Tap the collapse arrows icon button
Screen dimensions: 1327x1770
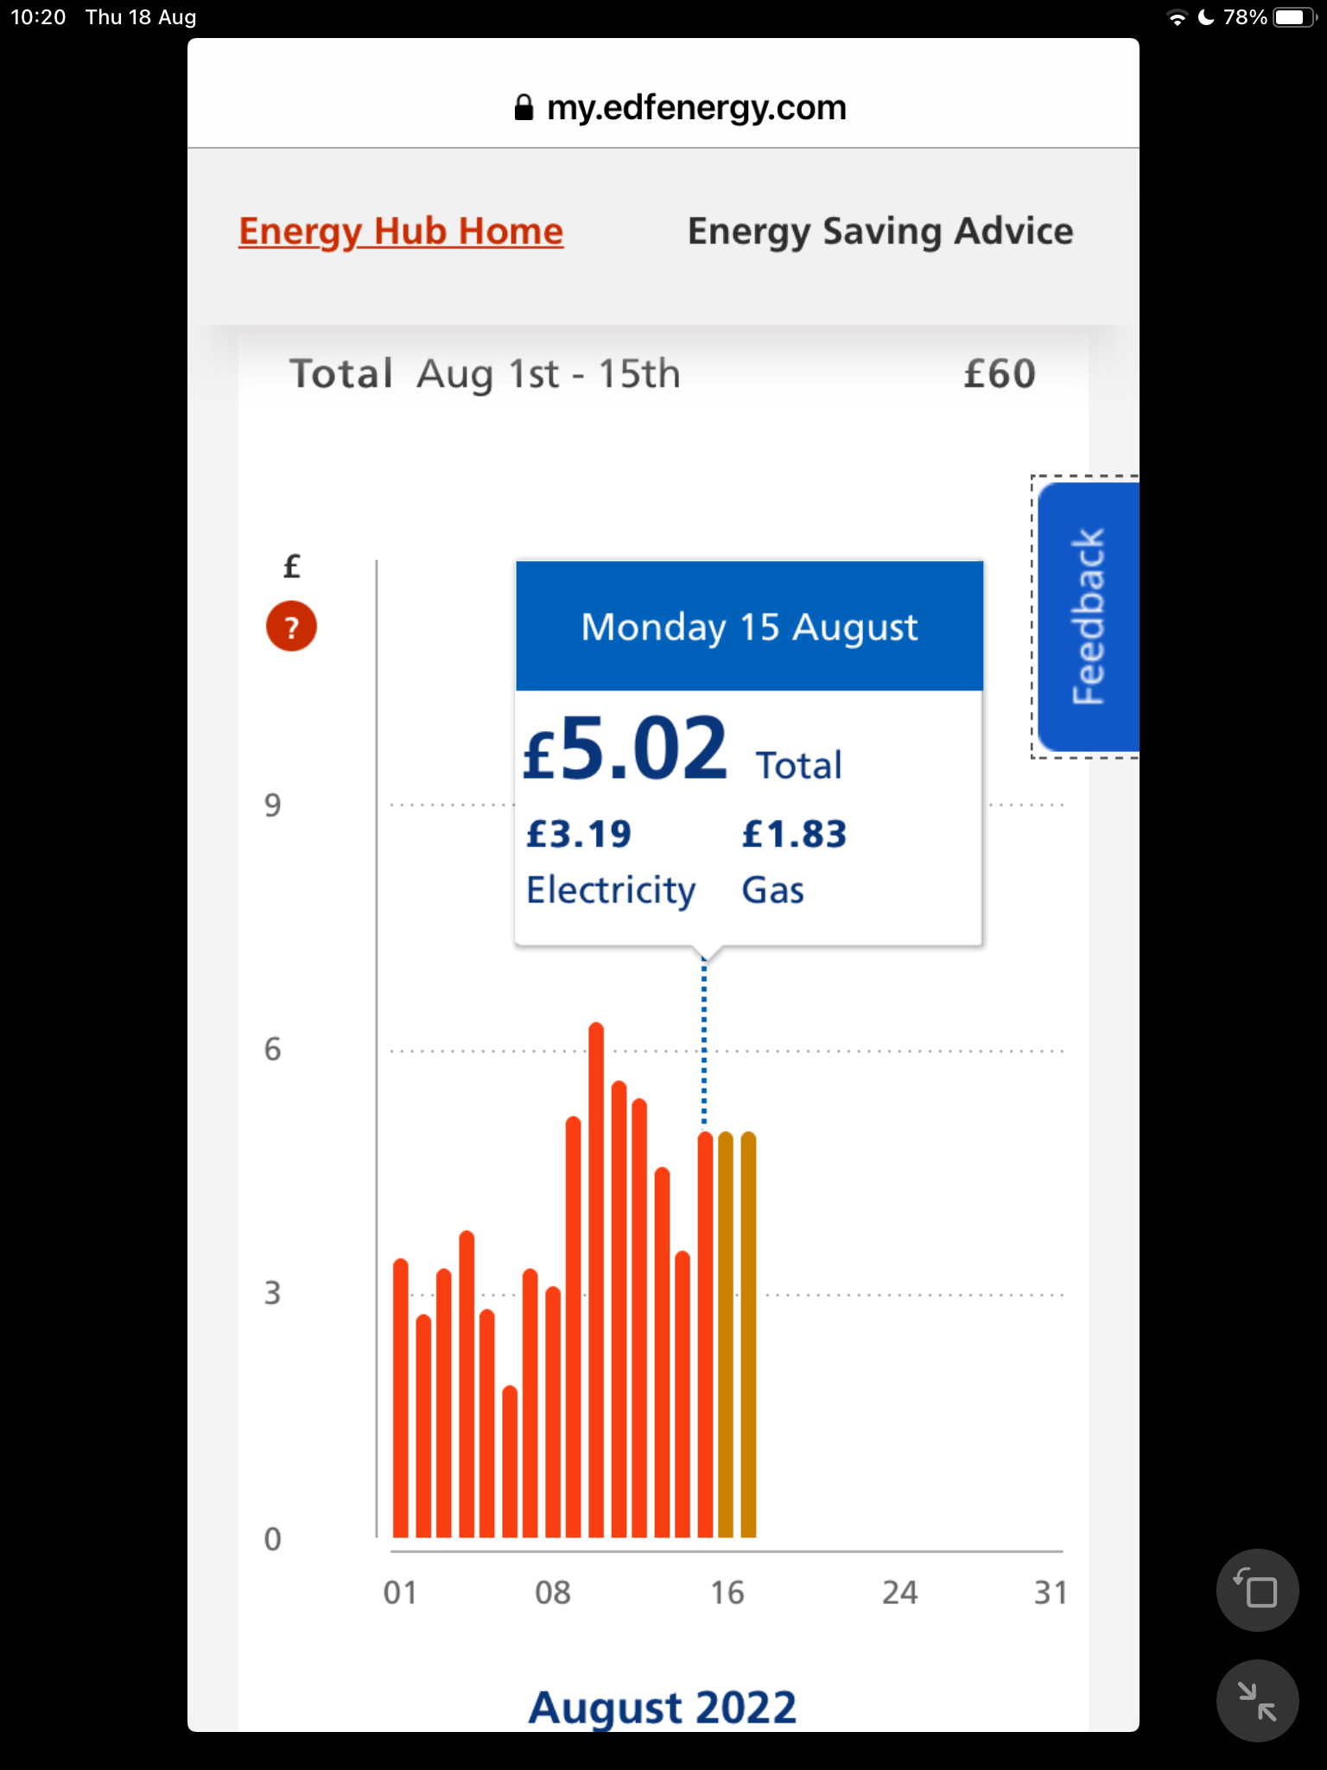point(1257,1700)
